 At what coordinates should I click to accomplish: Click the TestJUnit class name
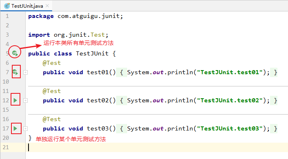pyautogui.click(x=92, y=53)
